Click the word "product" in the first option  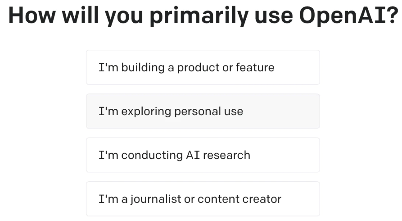[x=198, y=67]
